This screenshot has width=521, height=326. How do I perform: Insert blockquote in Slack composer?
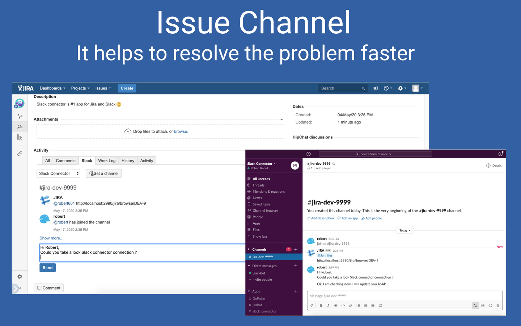click(373, 305)
